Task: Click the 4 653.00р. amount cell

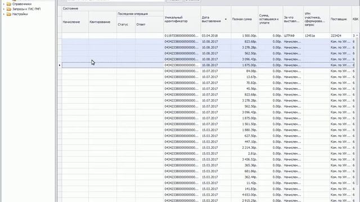Action: pos(245,195)
